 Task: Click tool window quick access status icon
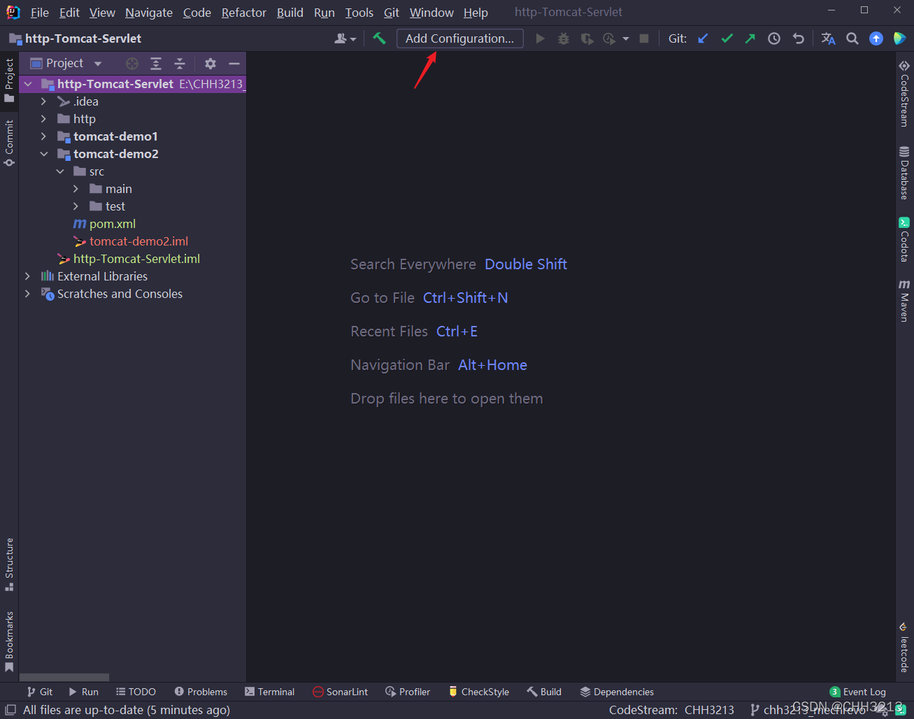[x=10, y=710]
